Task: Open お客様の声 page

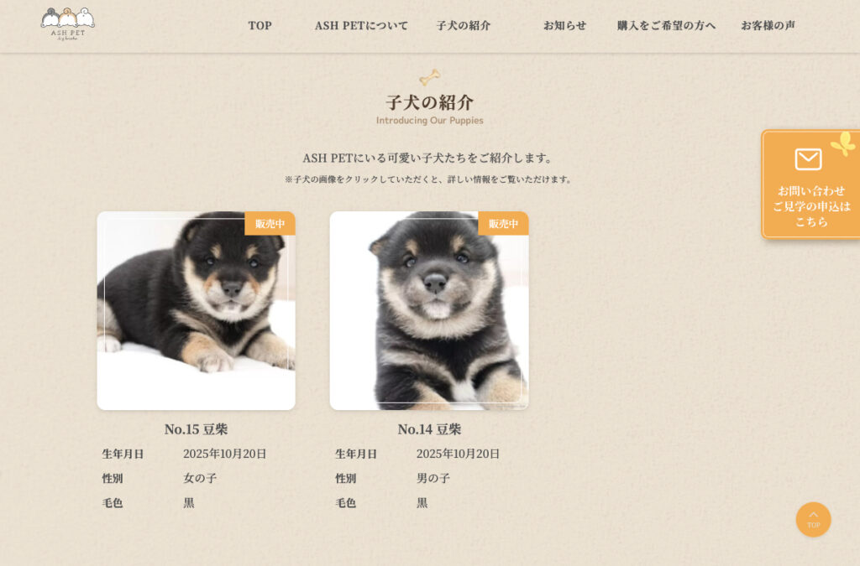Action: pyautogui.click(x=768, y=26)
